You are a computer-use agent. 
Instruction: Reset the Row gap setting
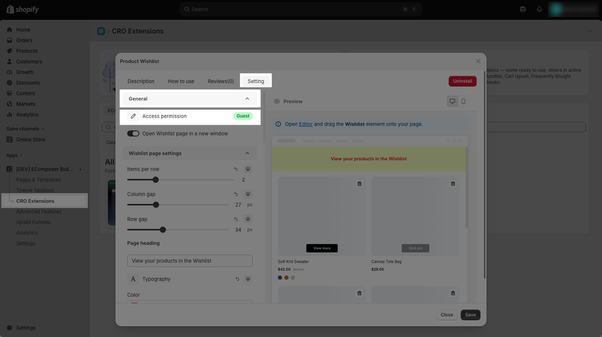click(x=236, y=219)
